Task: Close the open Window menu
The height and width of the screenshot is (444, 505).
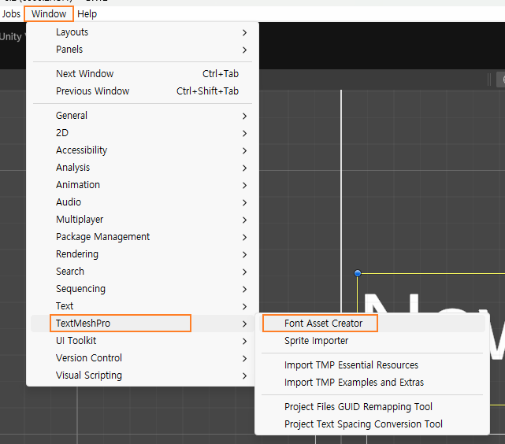Action: (49, 14)
